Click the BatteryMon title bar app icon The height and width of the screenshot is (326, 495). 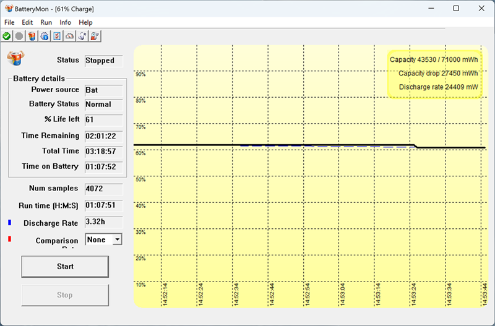point(9,9)
